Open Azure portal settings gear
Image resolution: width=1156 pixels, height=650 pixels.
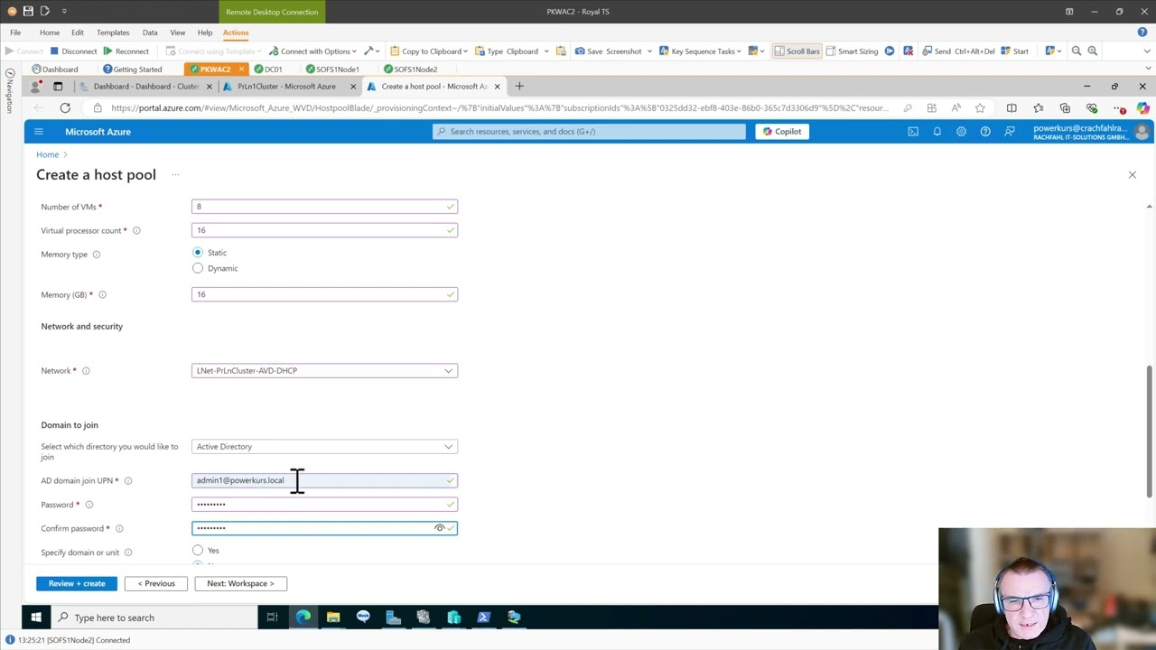pos(961,132)
